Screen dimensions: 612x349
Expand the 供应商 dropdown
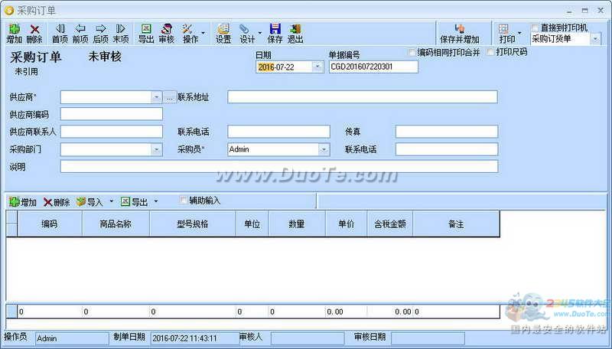[x=156, y=97]
